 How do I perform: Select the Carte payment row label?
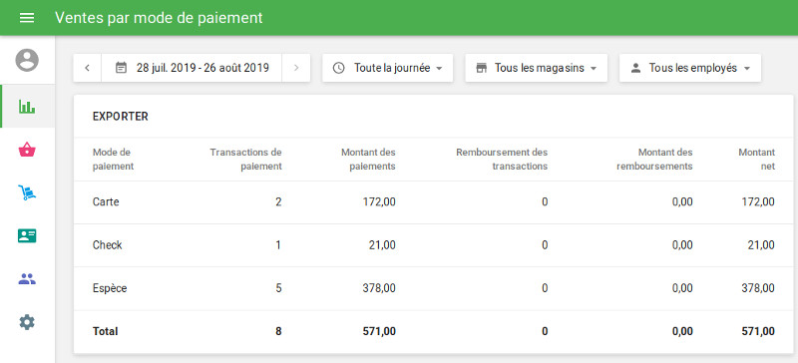pyautogui.click(x=106, y=202)
